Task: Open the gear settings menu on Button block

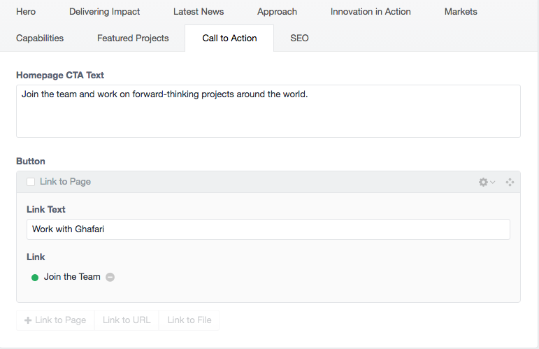Action: (483, 182)
